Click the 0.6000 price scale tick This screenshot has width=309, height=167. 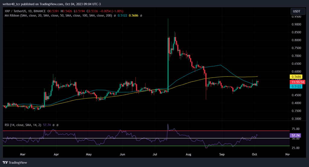296,72
